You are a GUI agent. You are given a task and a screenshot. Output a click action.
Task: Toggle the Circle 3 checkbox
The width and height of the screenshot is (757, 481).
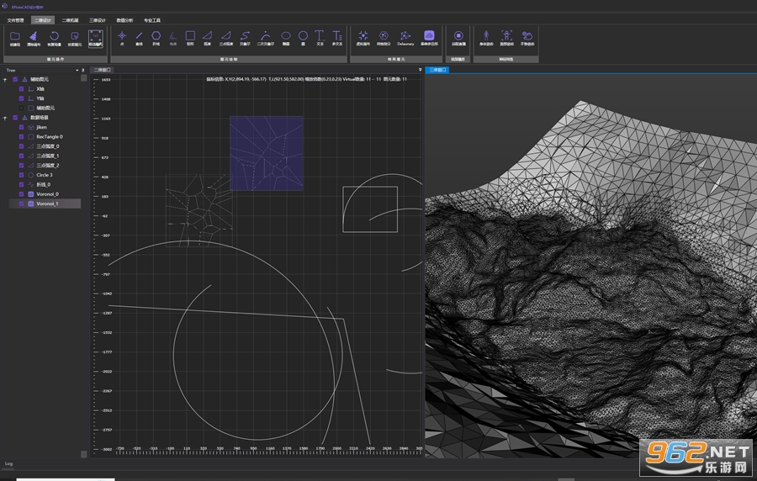[21, 175]
